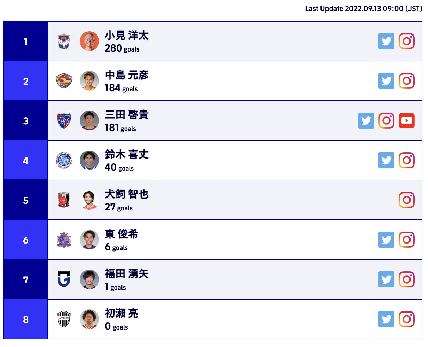Open 福田 湧矢's Instagram icon
Viewport: 428px width, 347px height.
(x=407, y=279)
